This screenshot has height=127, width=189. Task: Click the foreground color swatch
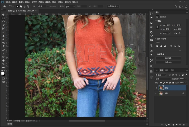[2, 74]
